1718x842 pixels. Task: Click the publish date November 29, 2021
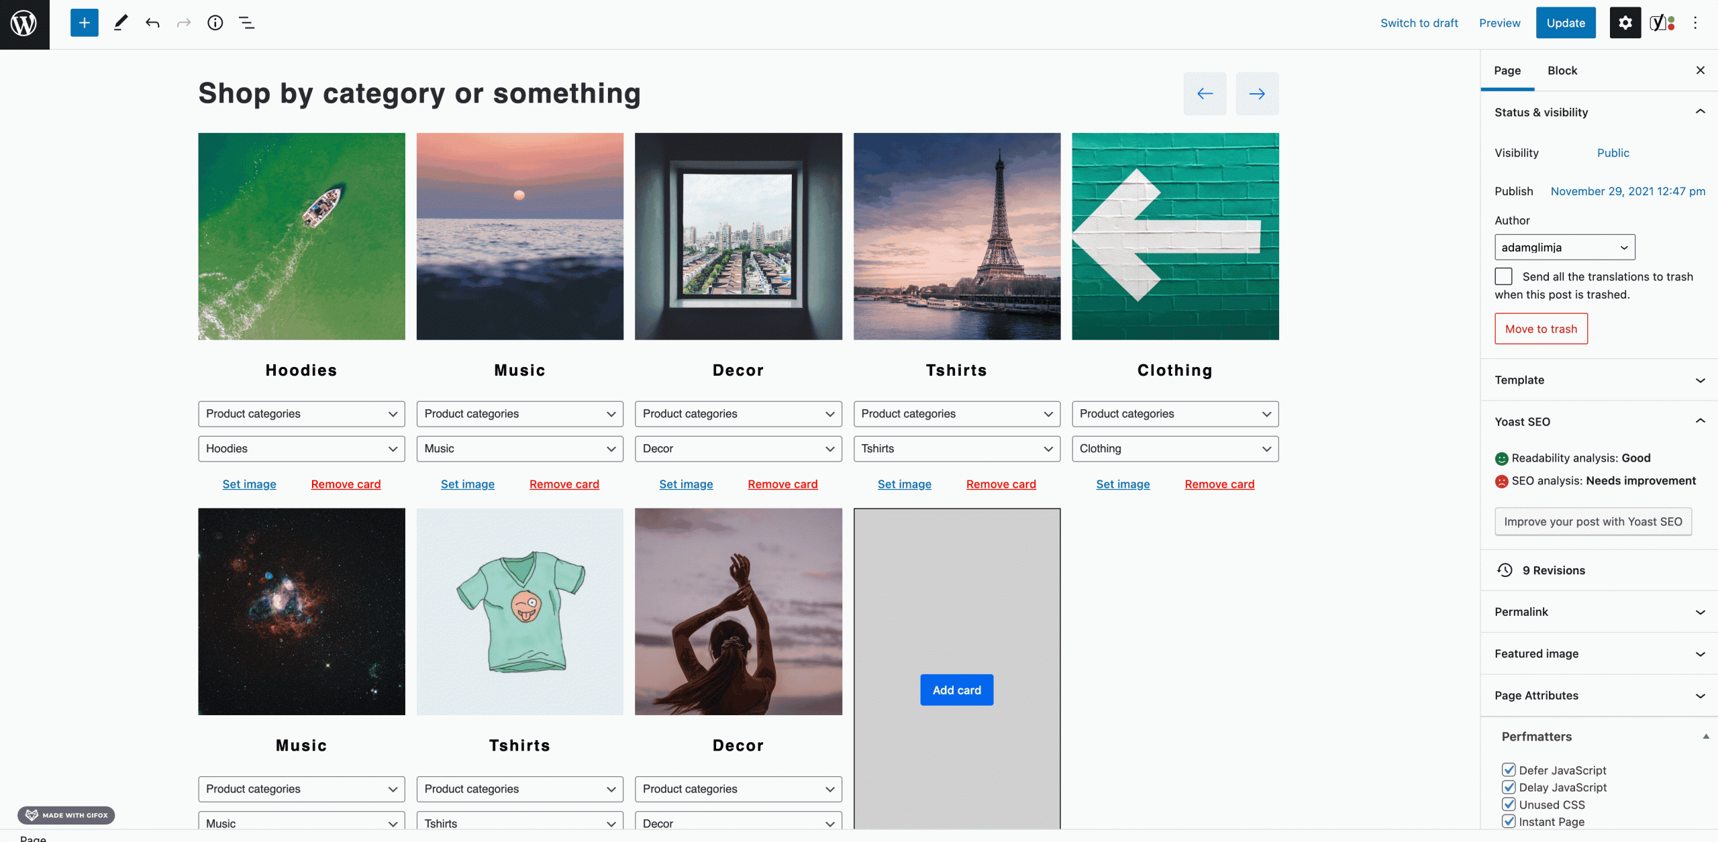coord(1628,191)
